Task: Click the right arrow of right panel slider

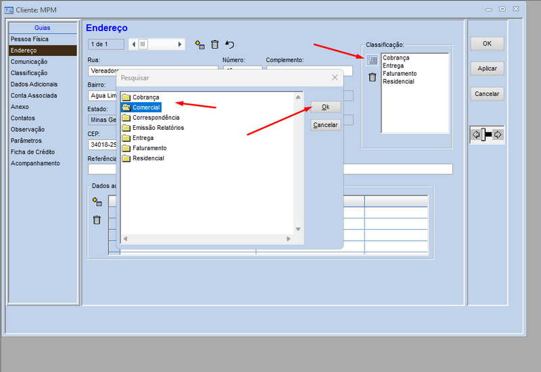Action: (498, 135)
